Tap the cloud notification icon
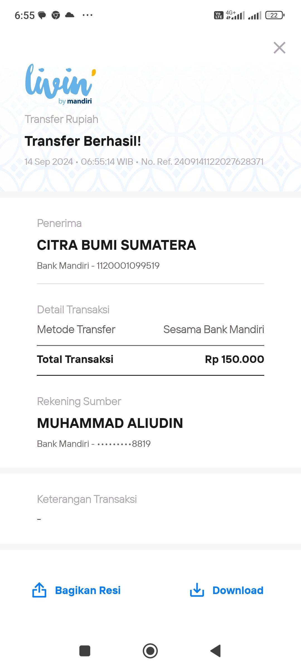The height and width of the screenshot is (669, 301). [x=70, y=15]
